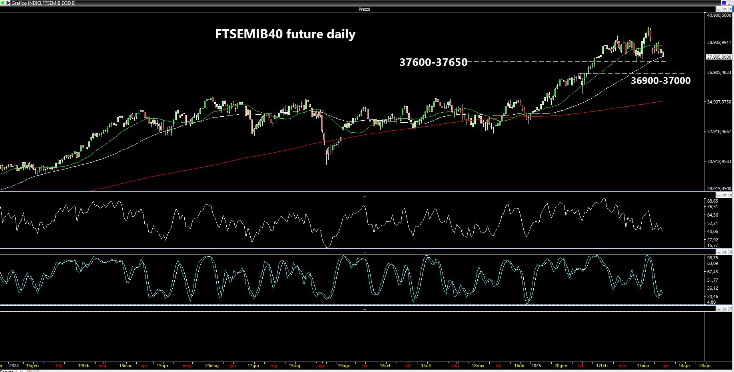Screen dimensions: 734x372
Task: Click the 18nov date axis label
Action: 478,366
